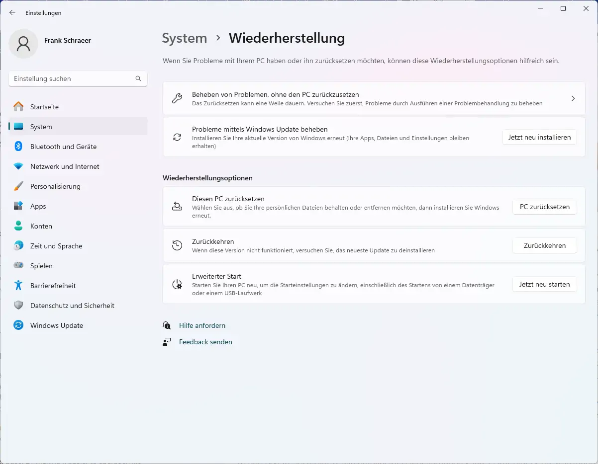Click the System monitor icon
Image resolution: width=598 pixels, height=464 pixels.
point(18,127)
